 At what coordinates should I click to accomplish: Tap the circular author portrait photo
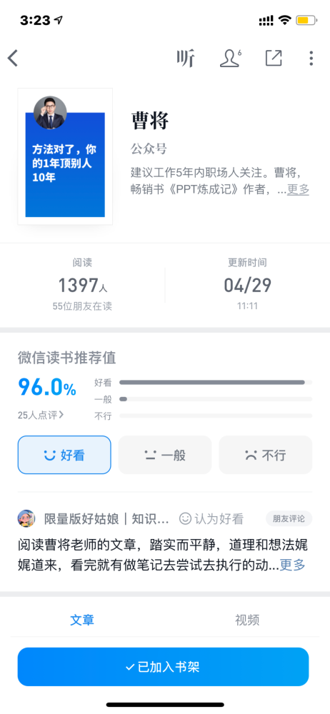click(x=50, y=113)
